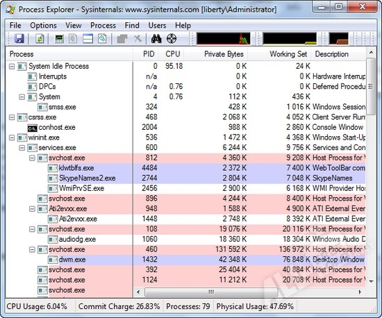The width and height of the screenshot is (382, 318).
Task: Open the Options menu
Action: pos(43,26)
